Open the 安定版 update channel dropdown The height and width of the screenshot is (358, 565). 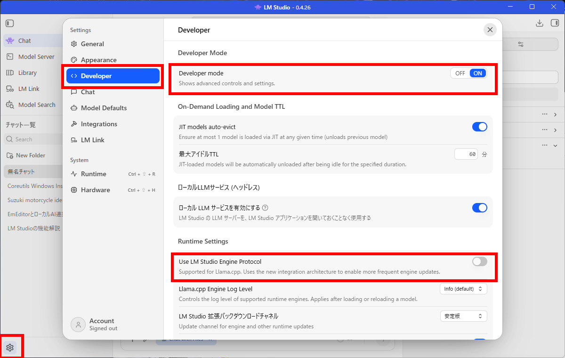(x=464, y=316)
